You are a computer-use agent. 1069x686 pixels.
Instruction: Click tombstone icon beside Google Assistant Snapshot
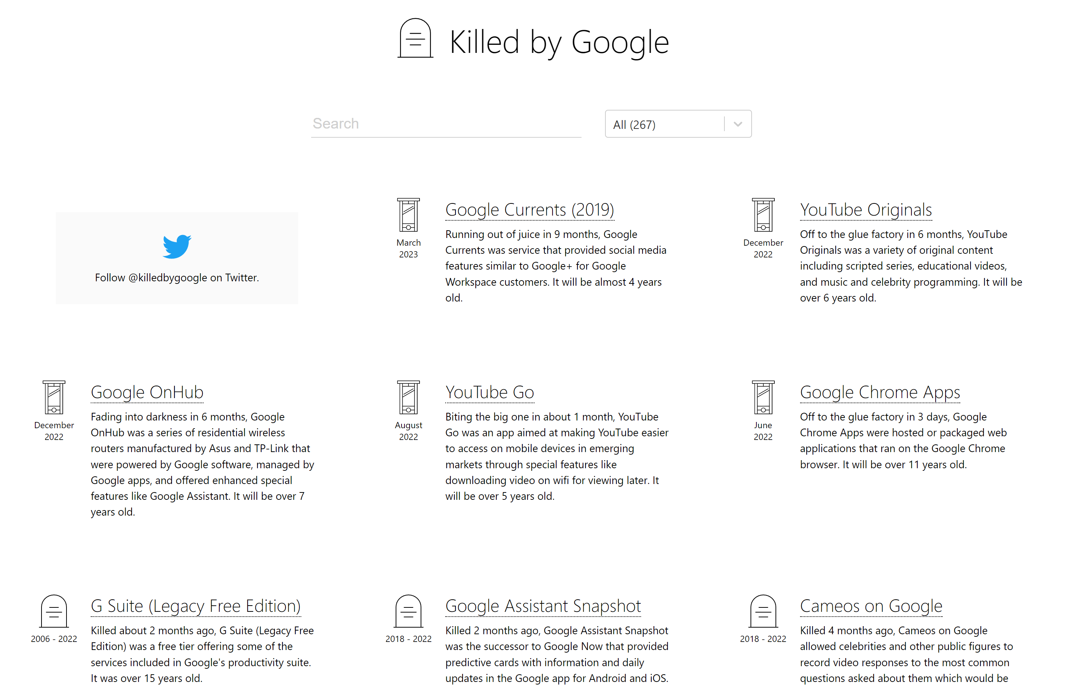point(408,611)
